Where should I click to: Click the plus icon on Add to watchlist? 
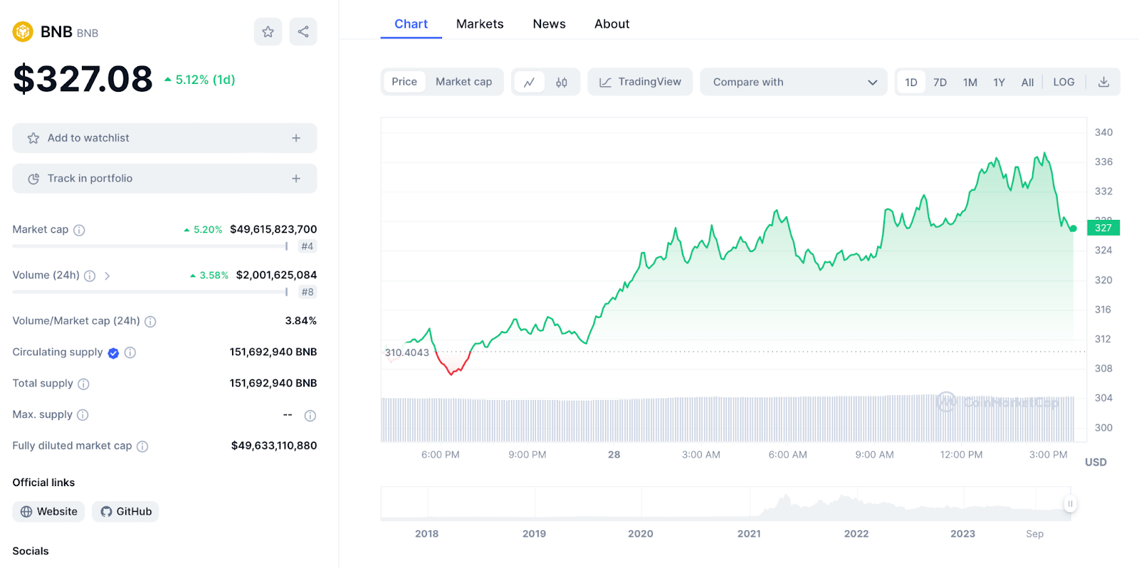[296, 138]
